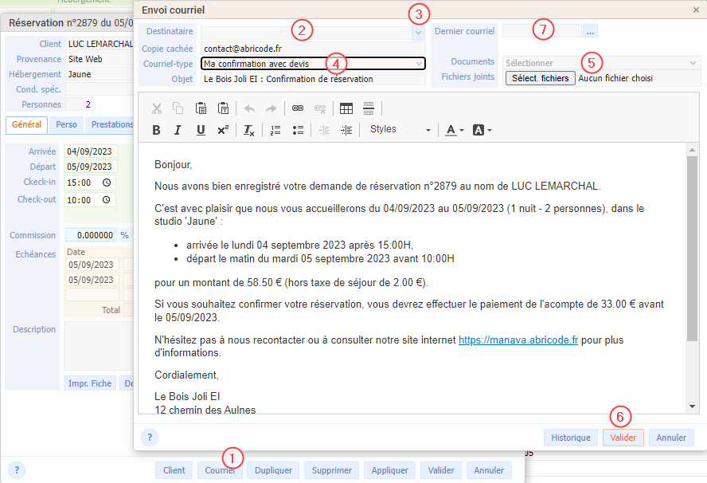Insert a bulleted list
Image resolution: width=707 pixels, height=483 pixels.
297,130
